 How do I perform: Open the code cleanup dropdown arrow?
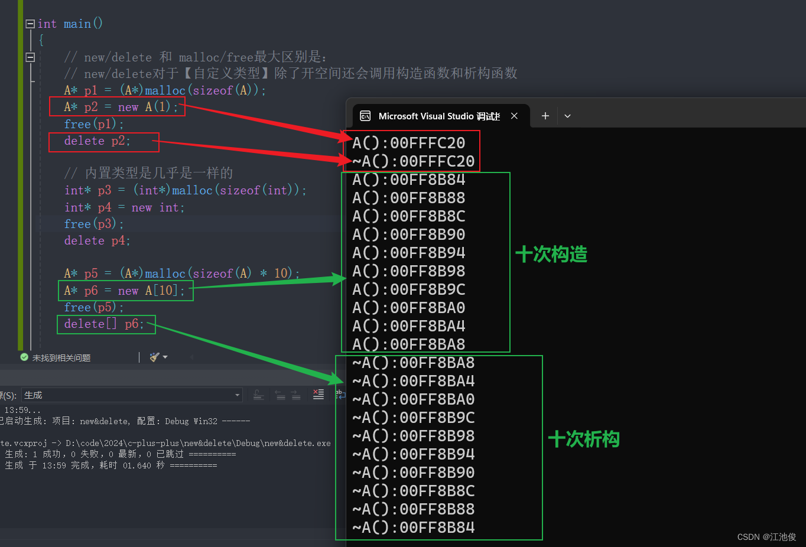pyautogui.click(x=165, y=357)
